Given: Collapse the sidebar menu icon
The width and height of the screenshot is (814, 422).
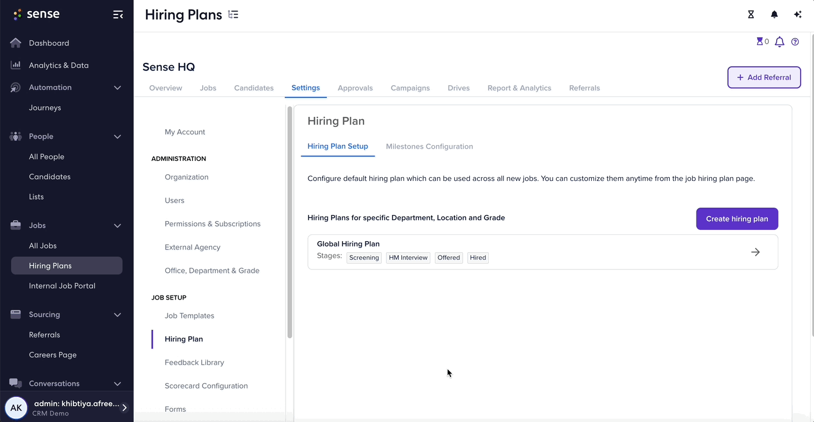Looking at the screenshot, I should pos(118,14).
